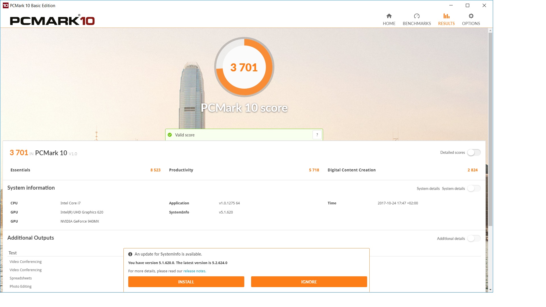This screenshot has height=307, width=546.
Task: Maximize the PCMark 10 window
Action: [468, 5]
